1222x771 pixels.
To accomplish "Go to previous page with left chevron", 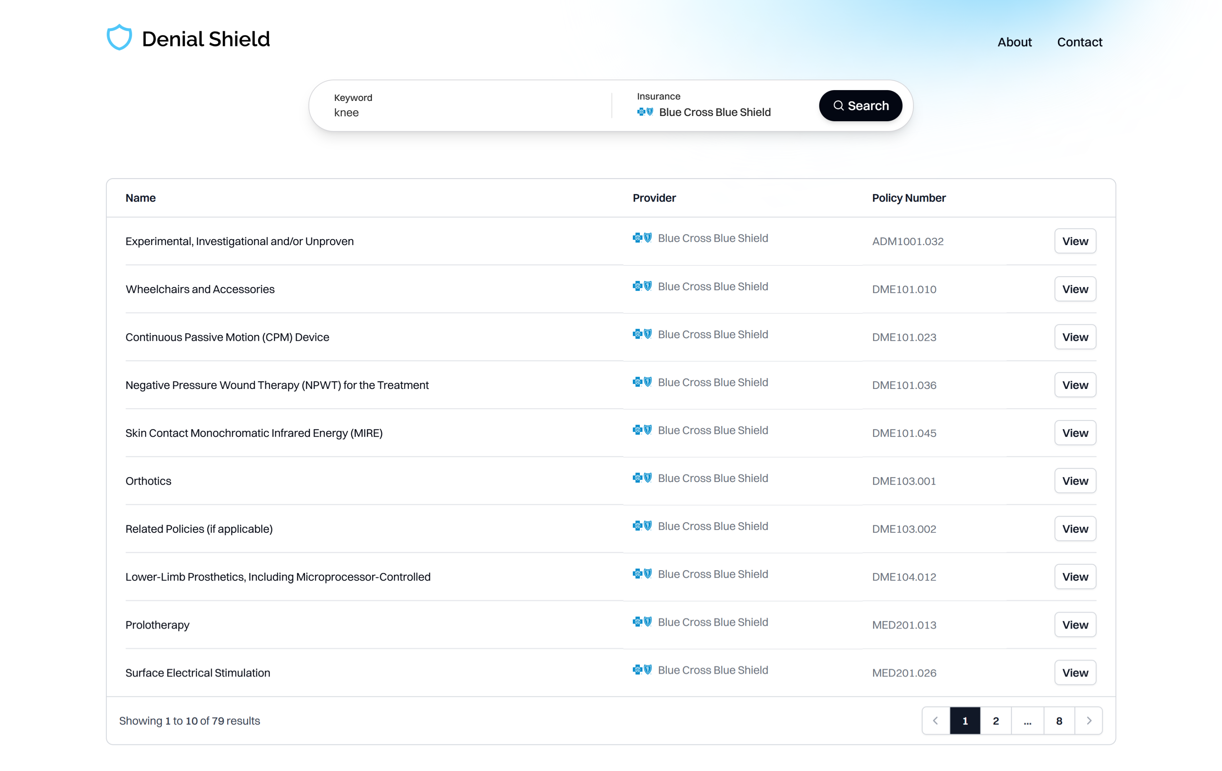I will (936, 720).
